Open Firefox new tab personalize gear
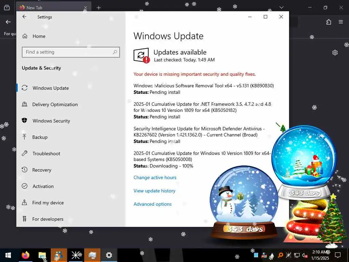This screenshot has height=262, width=349. pyautogui.click(x=335, y=53)
